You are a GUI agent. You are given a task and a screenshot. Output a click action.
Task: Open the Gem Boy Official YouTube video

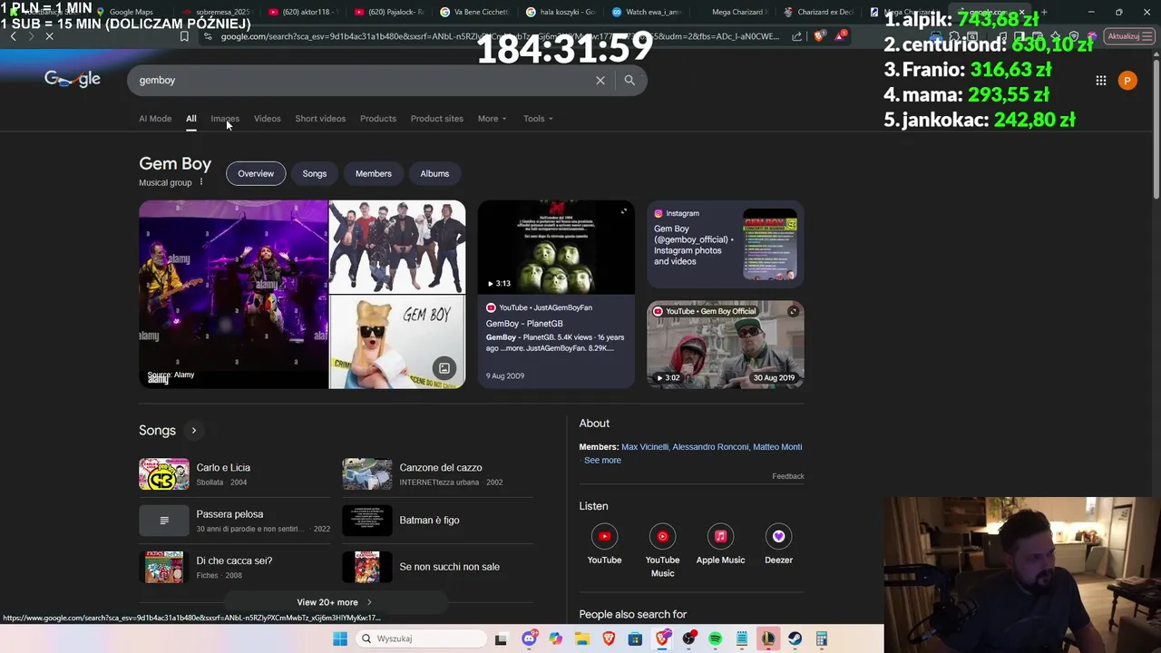(x=725, y=345)
